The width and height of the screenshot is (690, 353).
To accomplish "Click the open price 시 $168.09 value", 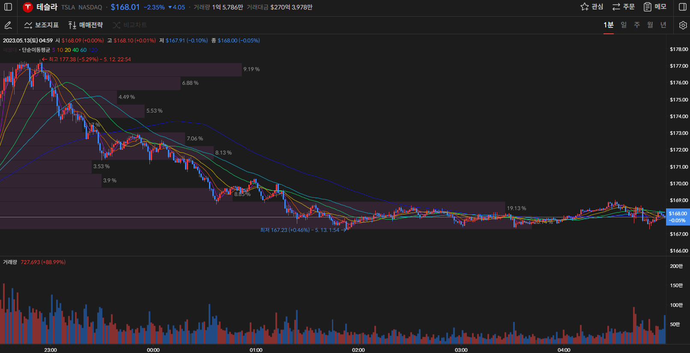I will click(80, 41).
